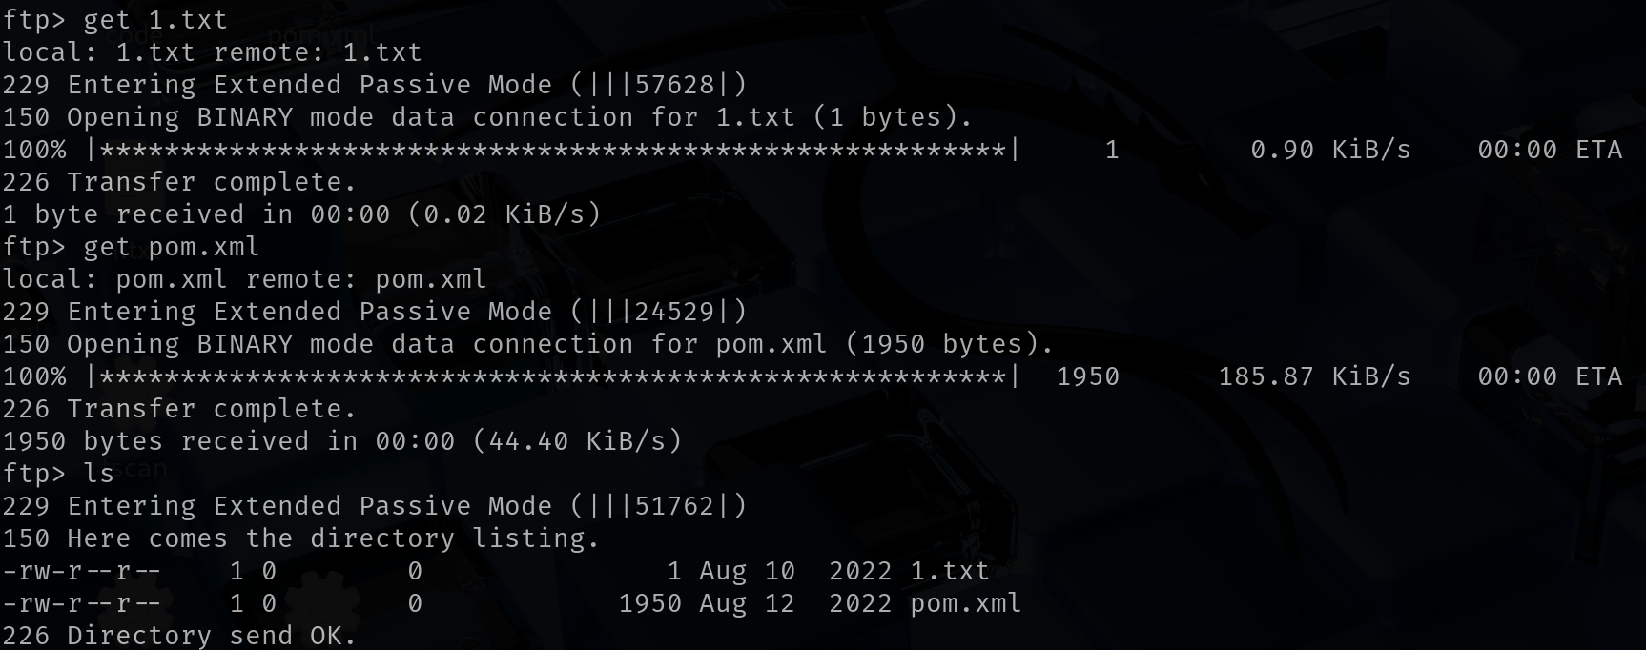Click the 1.txt progress bar asterisks
Screen dimensions: 1646x650
click(x=553, y=150)
